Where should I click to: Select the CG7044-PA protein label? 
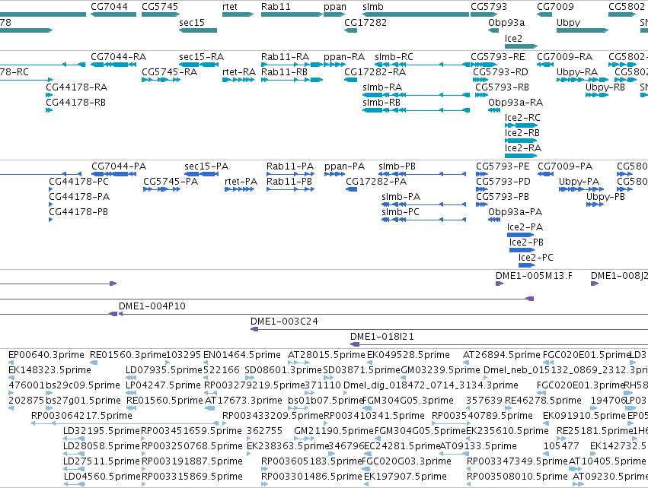coord(119,166)
